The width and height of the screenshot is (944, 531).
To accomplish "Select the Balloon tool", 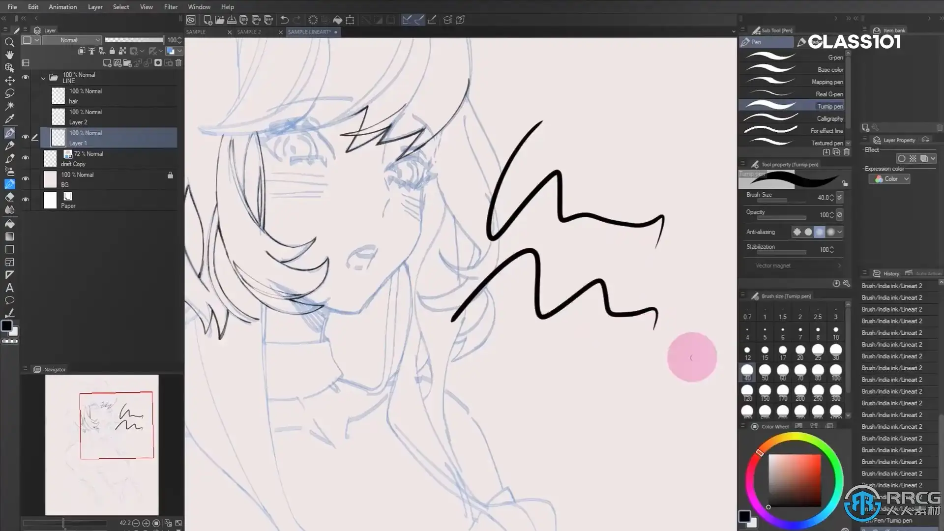I will (9, 300).
